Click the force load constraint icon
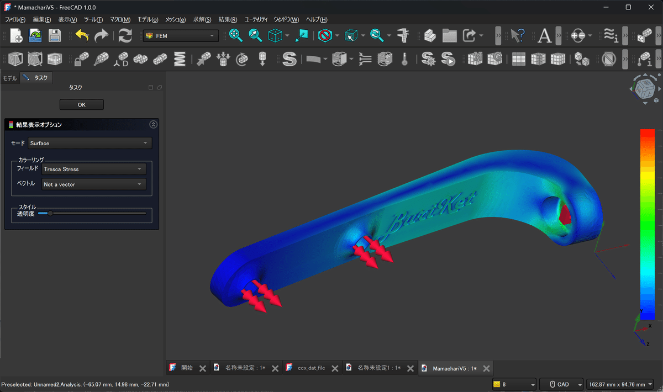The image size is (663, 392). 204,59
